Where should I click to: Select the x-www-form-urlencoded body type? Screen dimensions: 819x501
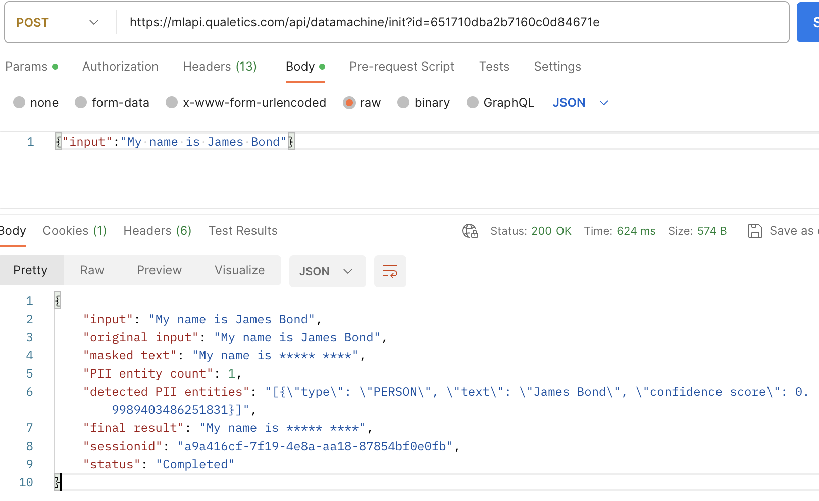(246, 103)
